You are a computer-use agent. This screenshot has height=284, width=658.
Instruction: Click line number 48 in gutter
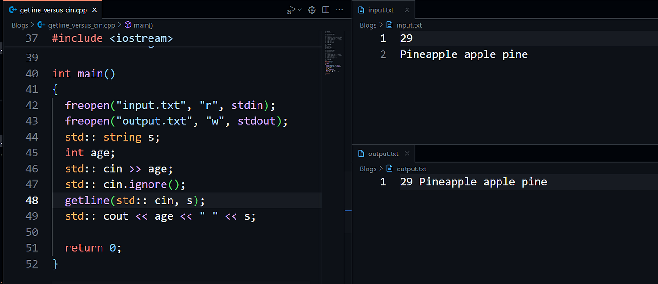click(31, 200)
